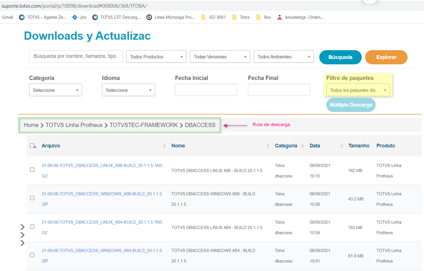Click the date 08/09/2021 10:04
424x271 pixels.
[320, 227]
